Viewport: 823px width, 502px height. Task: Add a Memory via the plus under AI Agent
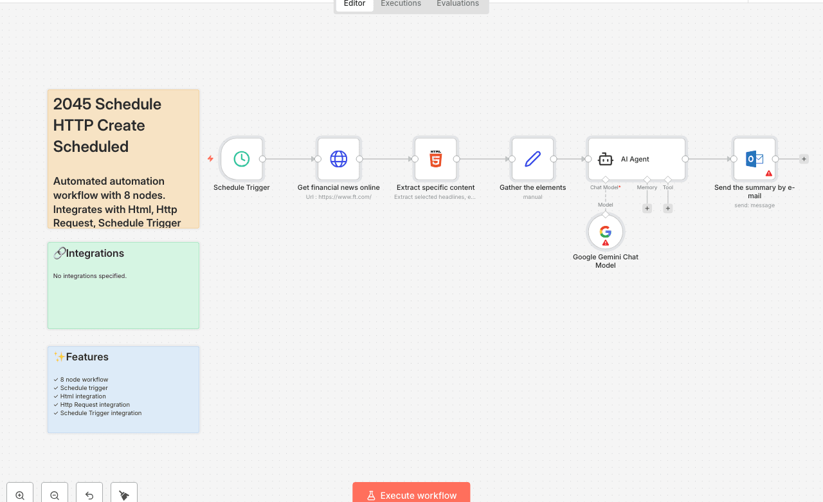click(646, 208)
